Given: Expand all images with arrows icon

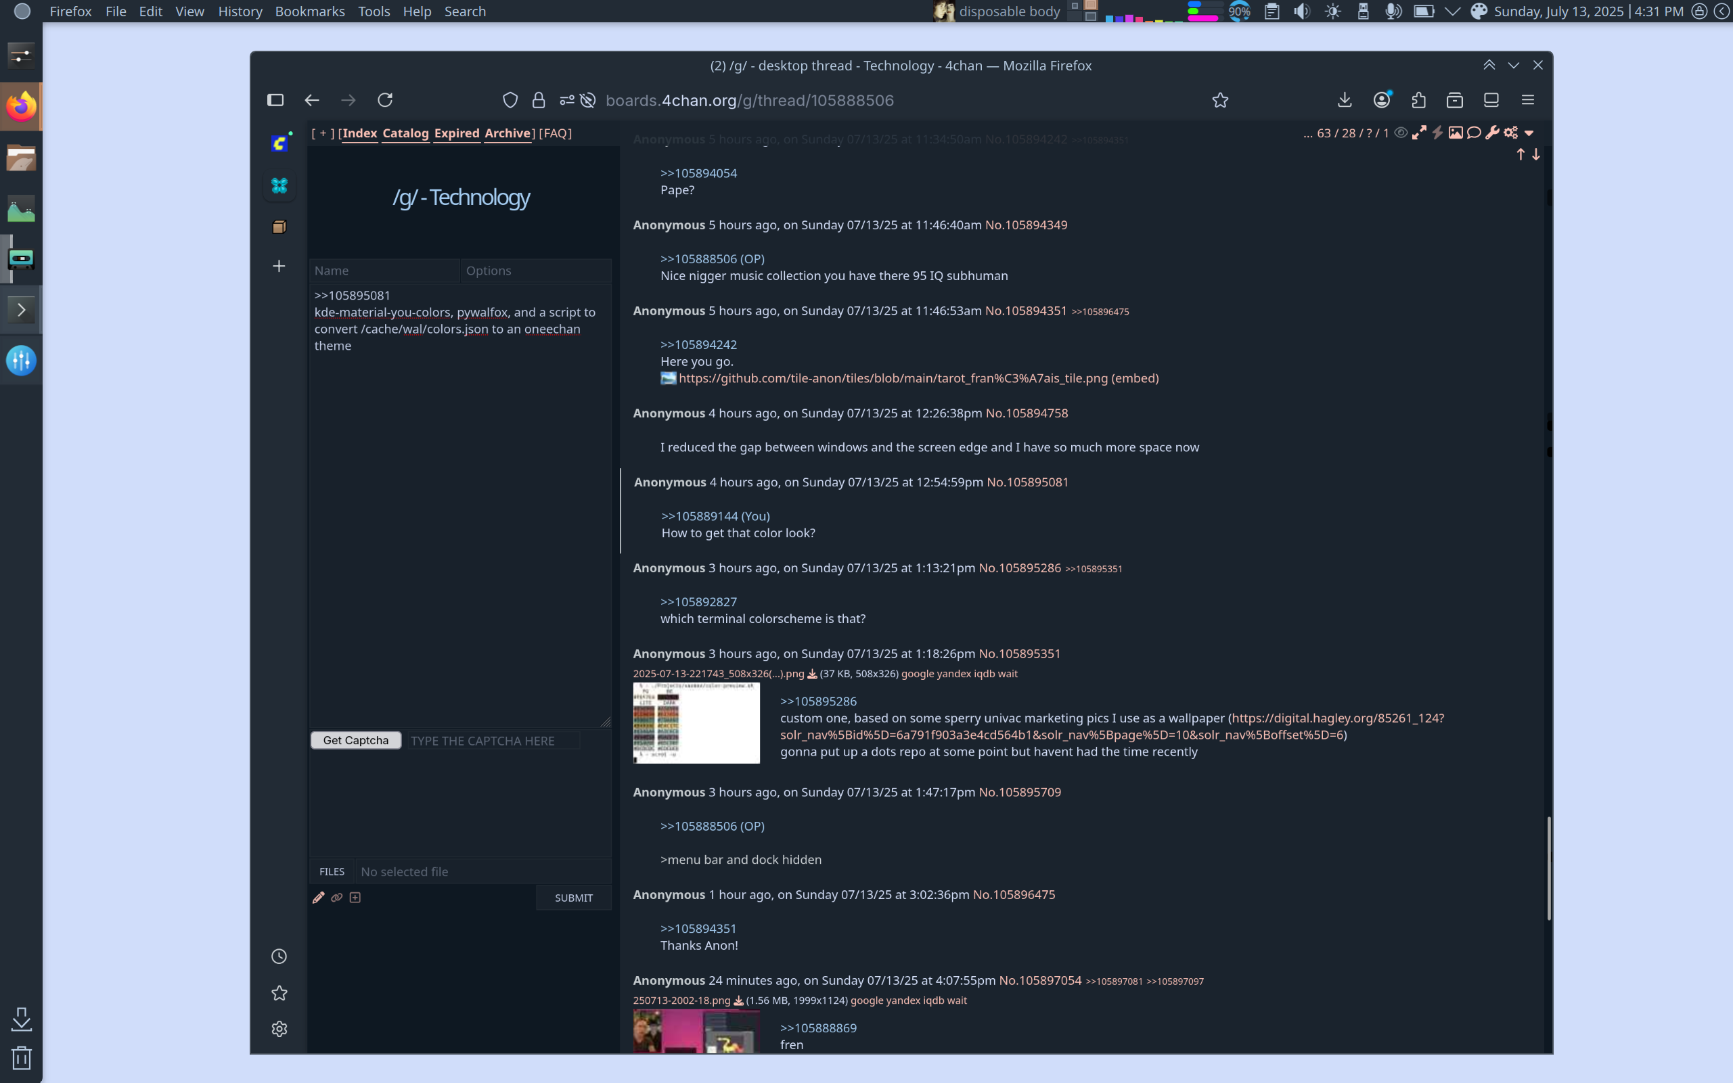Looking at the screenshot, I should [x=1419, y=133].
